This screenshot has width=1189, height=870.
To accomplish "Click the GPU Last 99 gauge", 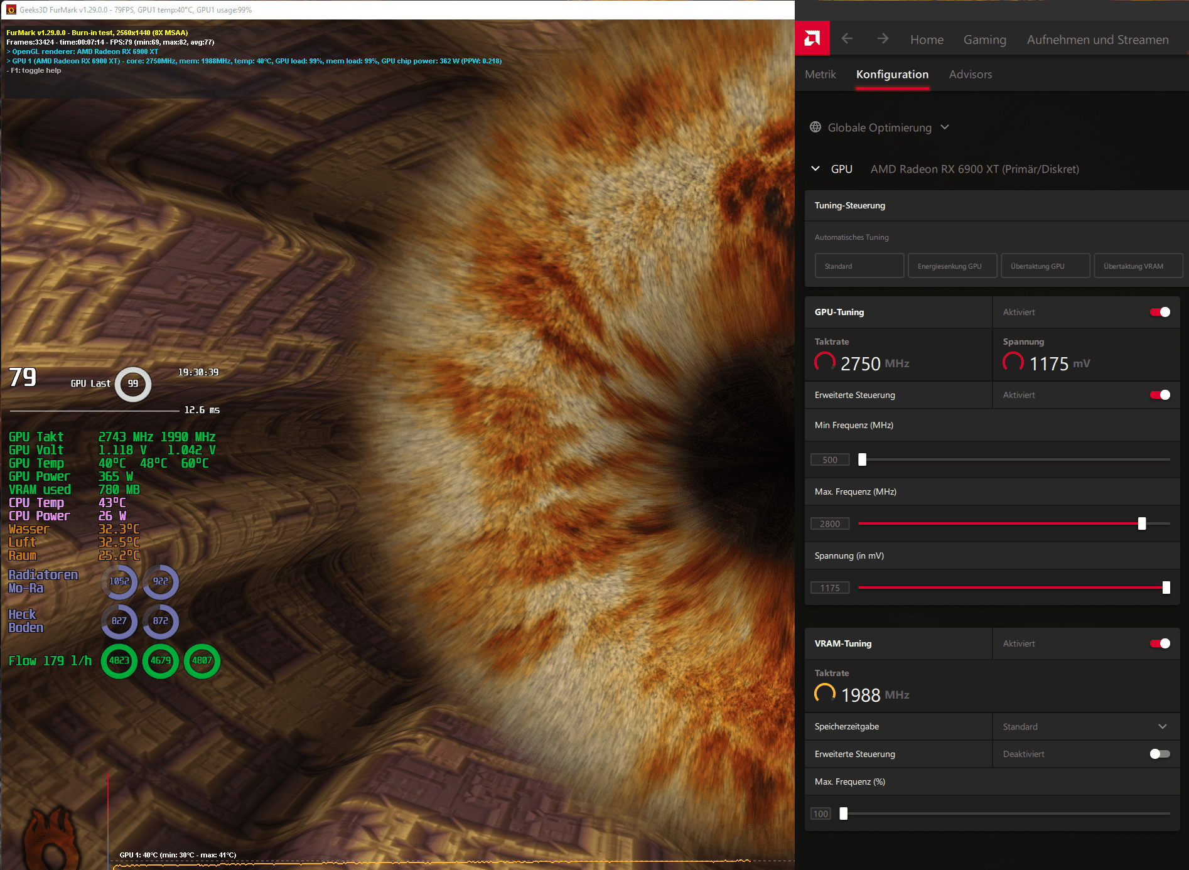I will click(x=133, y=384).
